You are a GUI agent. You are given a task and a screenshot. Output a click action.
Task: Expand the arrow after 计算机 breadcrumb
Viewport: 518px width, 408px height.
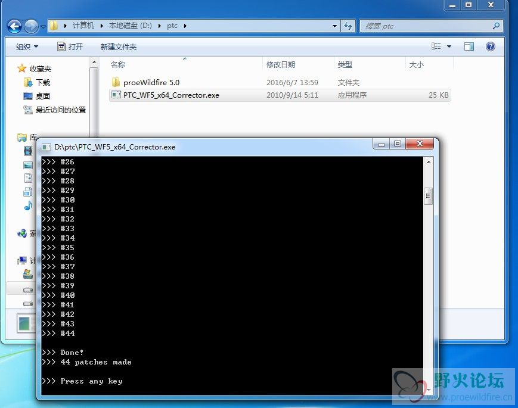click(x=101, y=26)
